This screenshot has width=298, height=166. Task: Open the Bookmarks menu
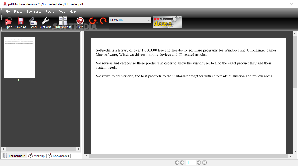[34, 12]
